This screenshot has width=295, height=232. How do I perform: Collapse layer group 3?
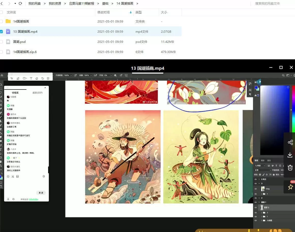[259, 183]
